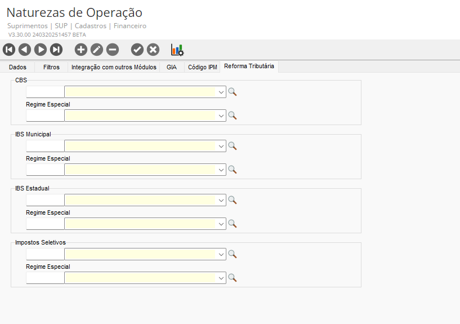Open the chart settings icon
Viewport: 460px width, 324px height.
tap(177, 50)
